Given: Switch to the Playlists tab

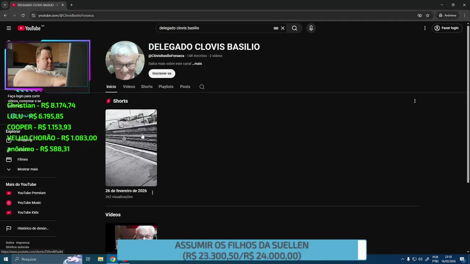Looking at the screenshot, I should [166, 87].
